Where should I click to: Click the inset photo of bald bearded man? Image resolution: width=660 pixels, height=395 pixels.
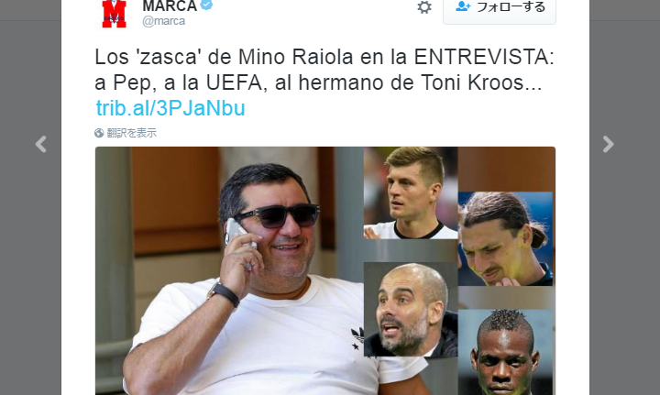[411, 310]
